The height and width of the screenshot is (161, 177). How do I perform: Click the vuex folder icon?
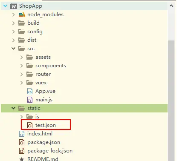30,83
